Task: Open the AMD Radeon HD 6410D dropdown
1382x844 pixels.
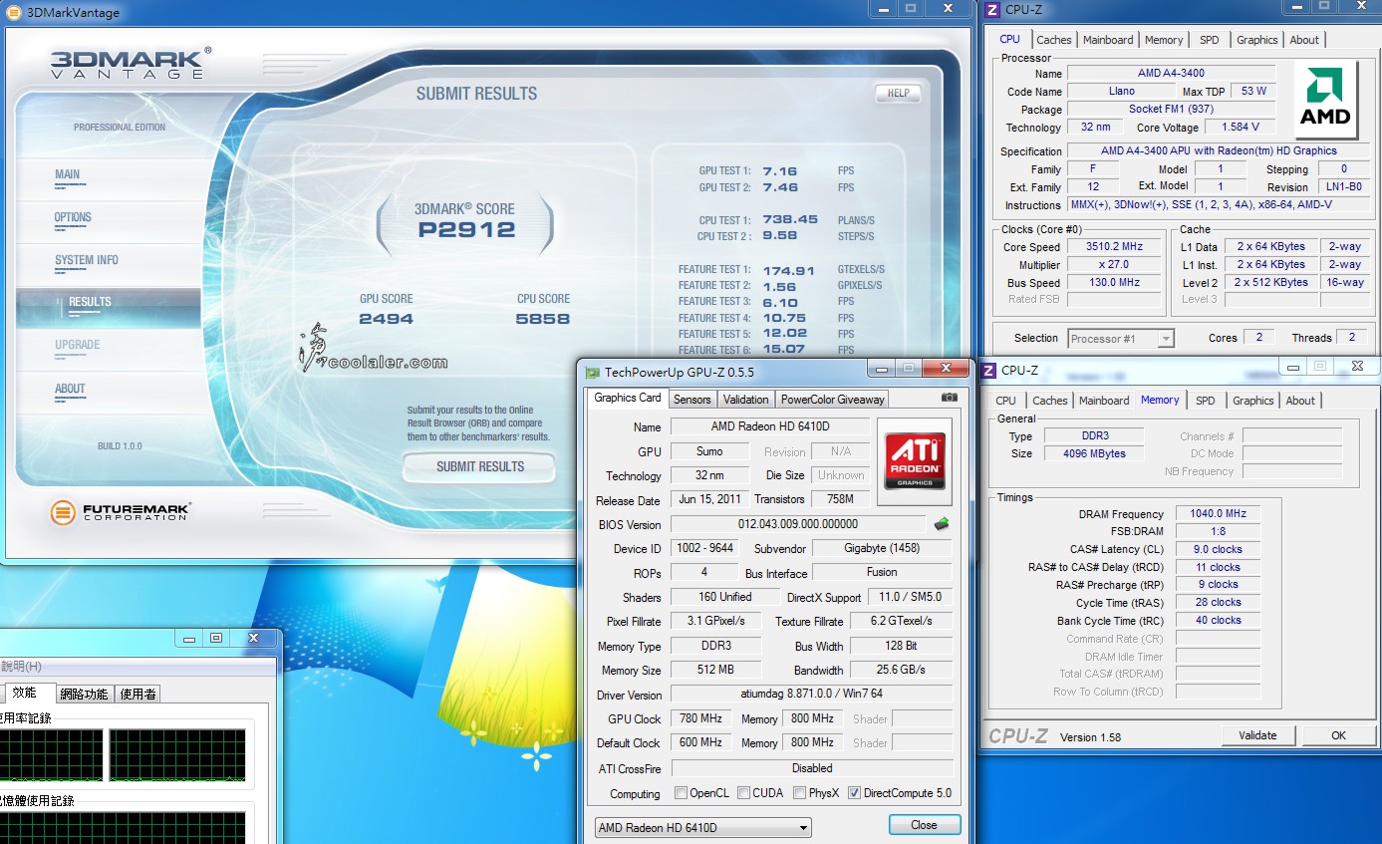Action: click(702, 827)
